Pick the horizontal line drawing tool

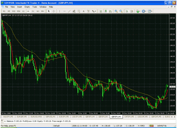(64, 11)
